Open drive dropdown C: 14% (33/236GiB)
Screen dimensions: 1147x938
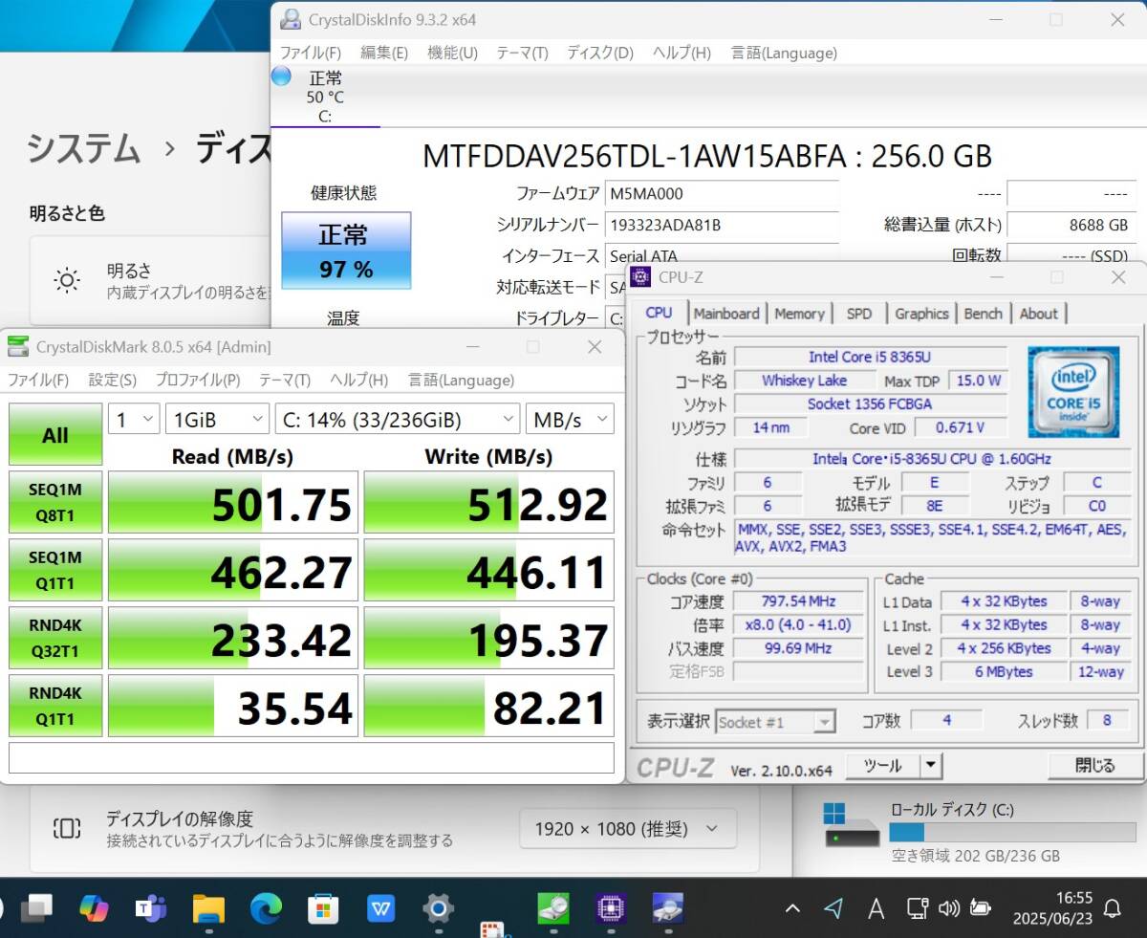pos(398,420)
